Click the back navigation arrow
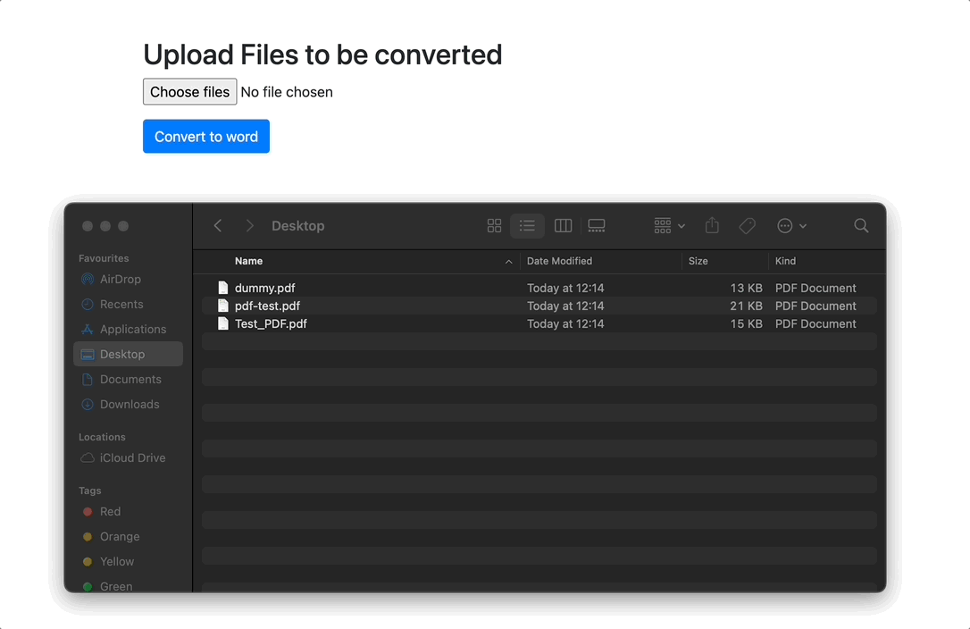 [218, 226]
